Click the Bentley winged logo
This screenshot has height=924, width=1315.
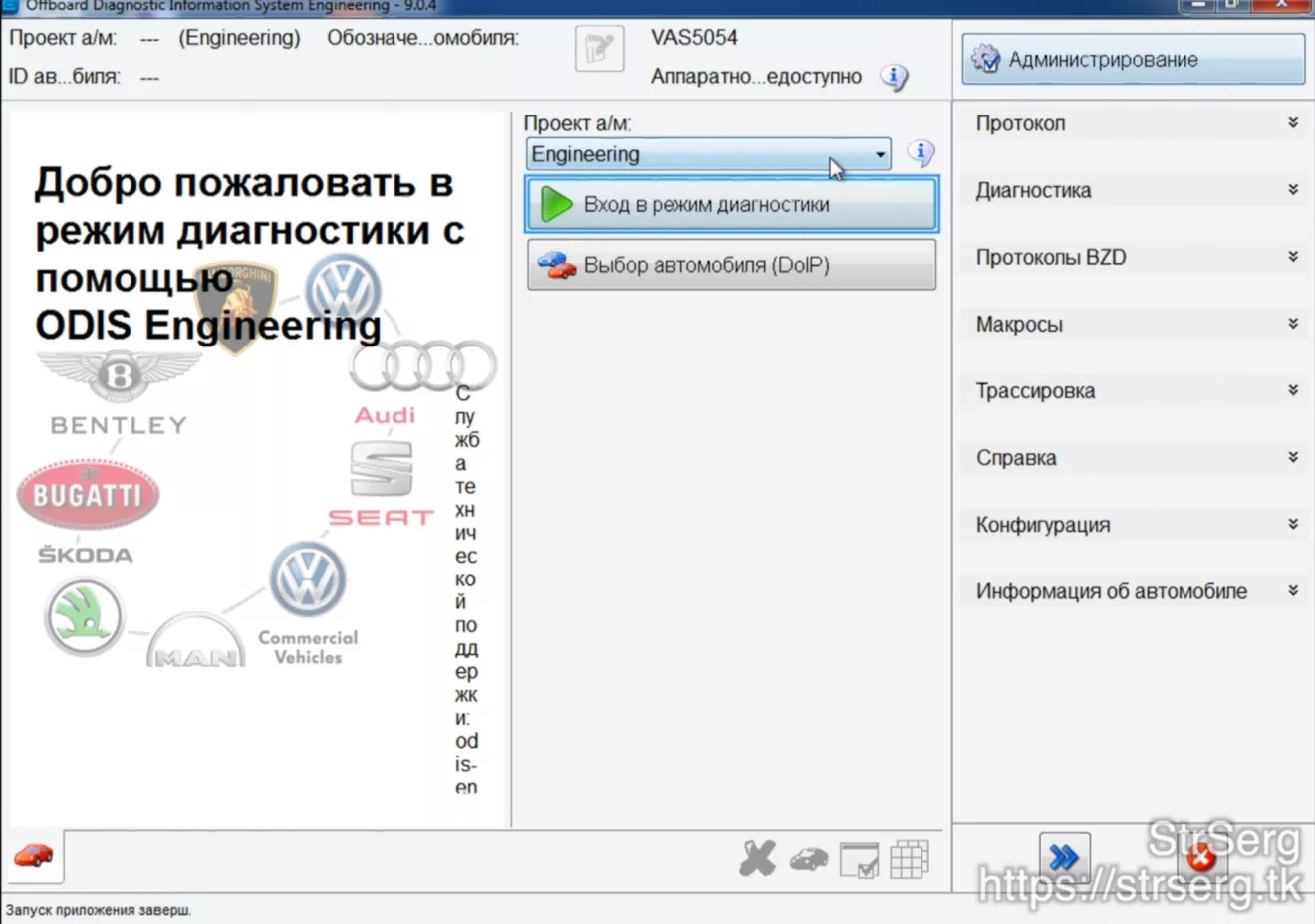(x=120, y=374)
